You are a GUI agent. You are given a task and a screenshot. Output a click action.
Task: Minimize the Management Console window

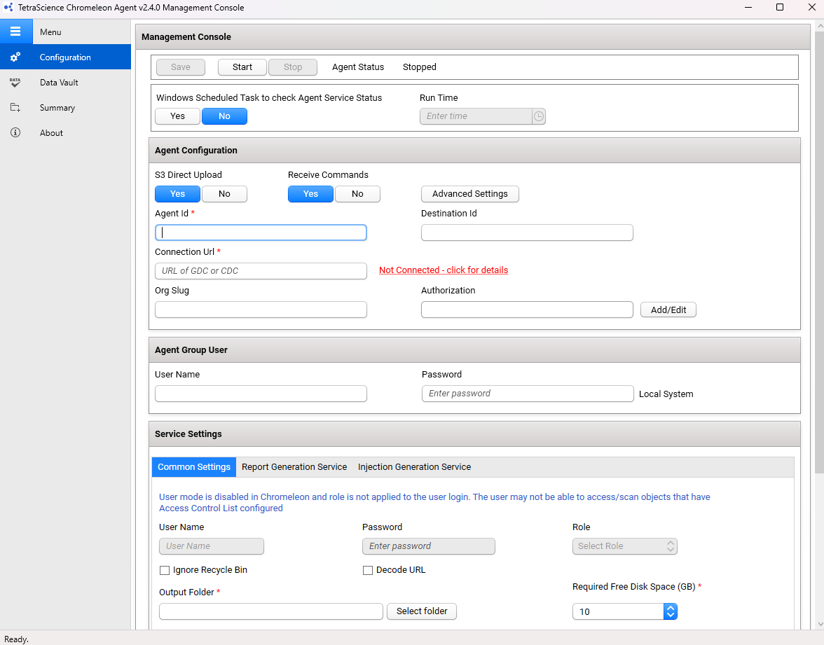pos(748,7)
